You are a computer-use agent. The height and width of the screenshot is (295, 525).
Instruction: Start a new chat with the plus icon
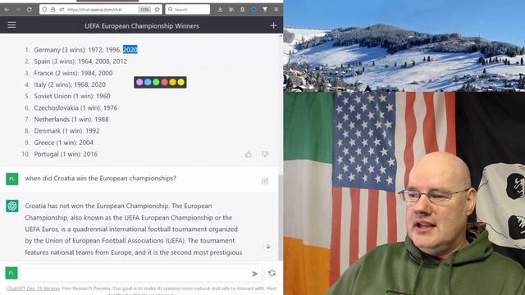click(273, 25)
